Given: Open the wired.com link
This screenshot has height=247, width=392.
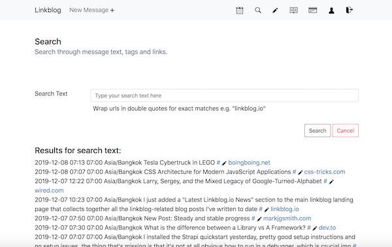Looking at the screenshot, I should click(49, 190).
